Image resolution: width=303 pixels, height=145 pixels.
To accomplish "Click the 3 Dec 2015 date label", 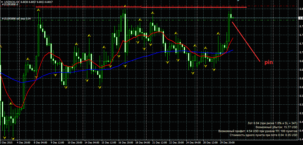I will point(6,143).
